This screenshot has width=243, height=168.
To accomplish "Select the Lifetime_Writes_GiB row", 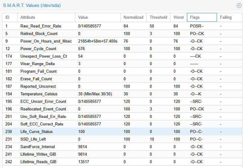I will (x=38, y=154).
